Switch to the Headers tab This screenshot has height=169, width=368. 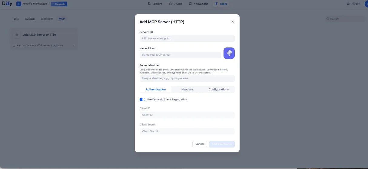click(x=187, y=89)
